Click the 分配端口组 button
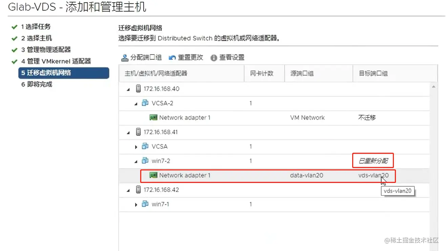 click(142, 58)
